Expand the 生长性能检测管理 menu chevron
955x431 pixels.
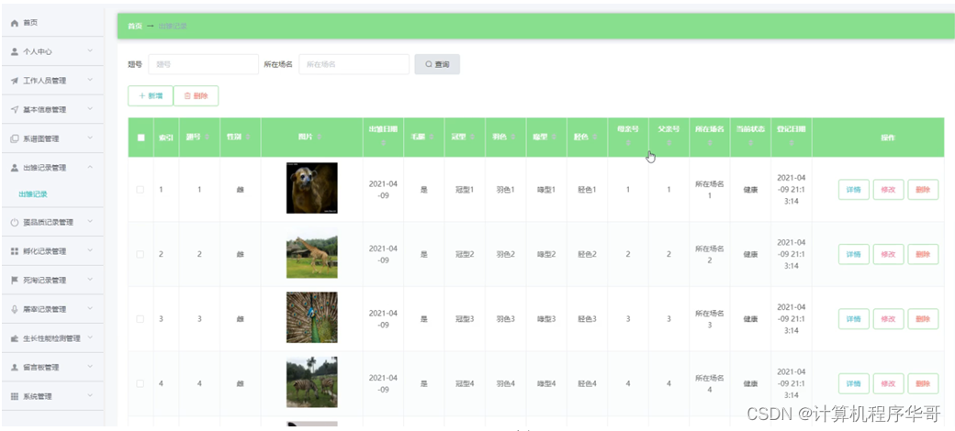(x=90, y=337)
